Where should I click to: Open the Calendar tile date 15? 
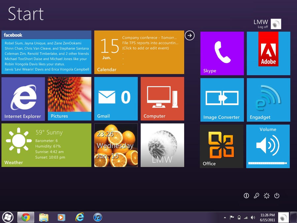(110, 46)
